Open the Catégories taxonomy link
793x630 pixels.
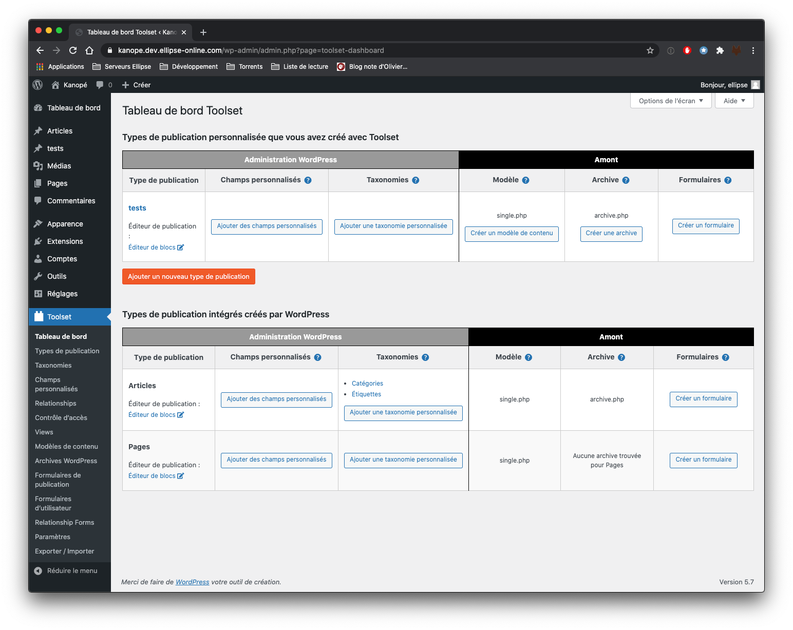(x=367, y=384)
